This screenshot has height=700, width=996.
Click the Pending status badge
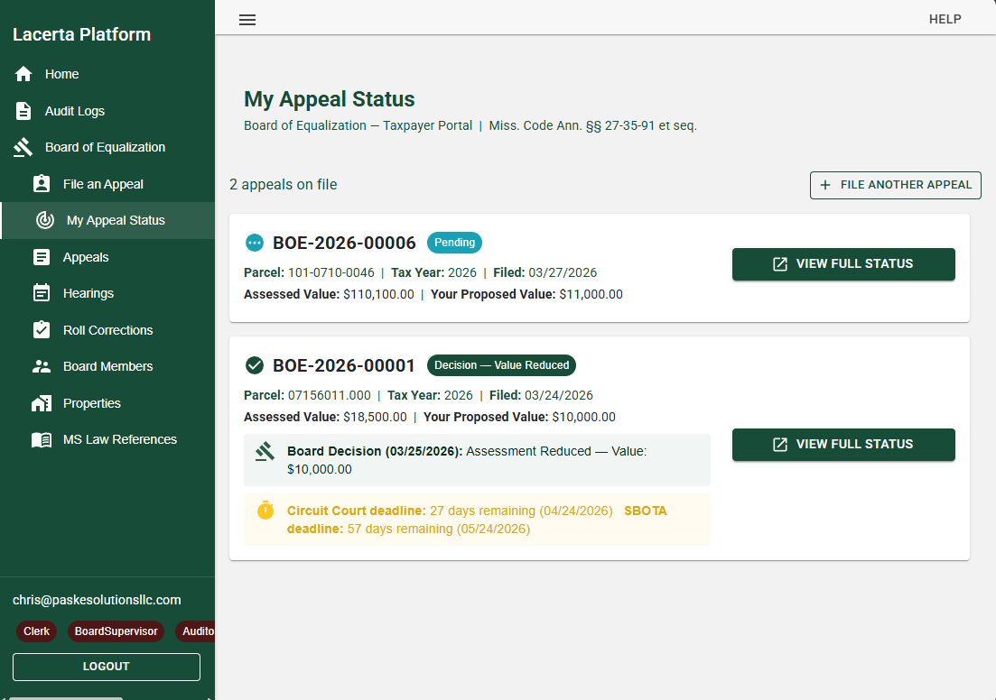click(x=454, y=242)
